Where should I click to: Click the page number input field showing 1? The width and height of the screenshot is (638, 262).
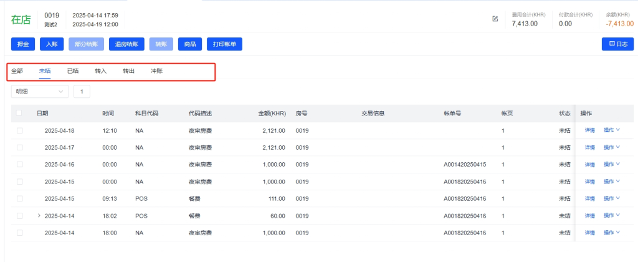(82, 92)
